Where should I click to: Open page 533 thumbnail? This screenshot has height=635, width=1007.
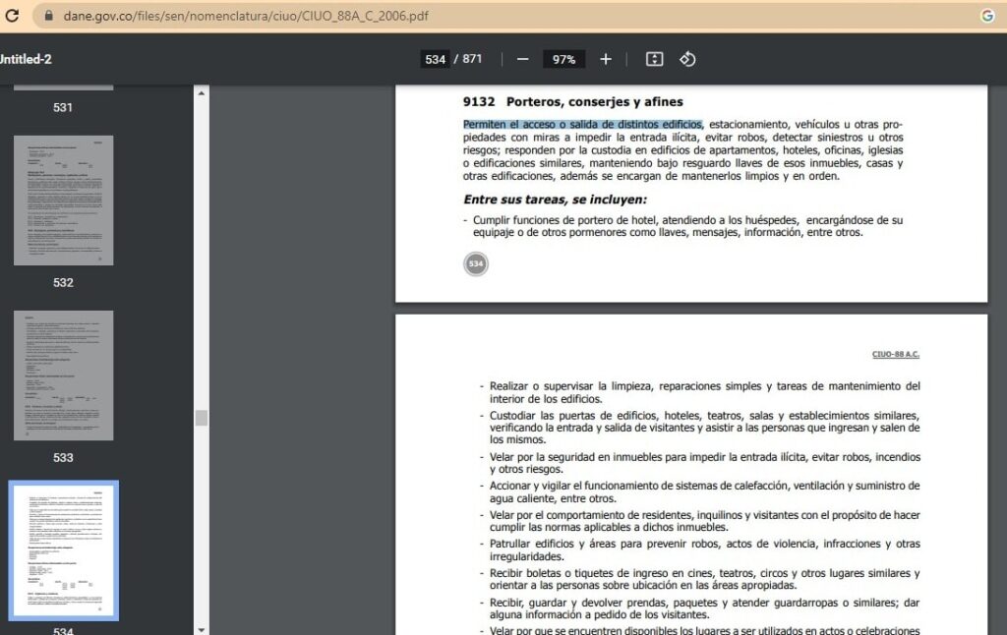pos(63,375)
